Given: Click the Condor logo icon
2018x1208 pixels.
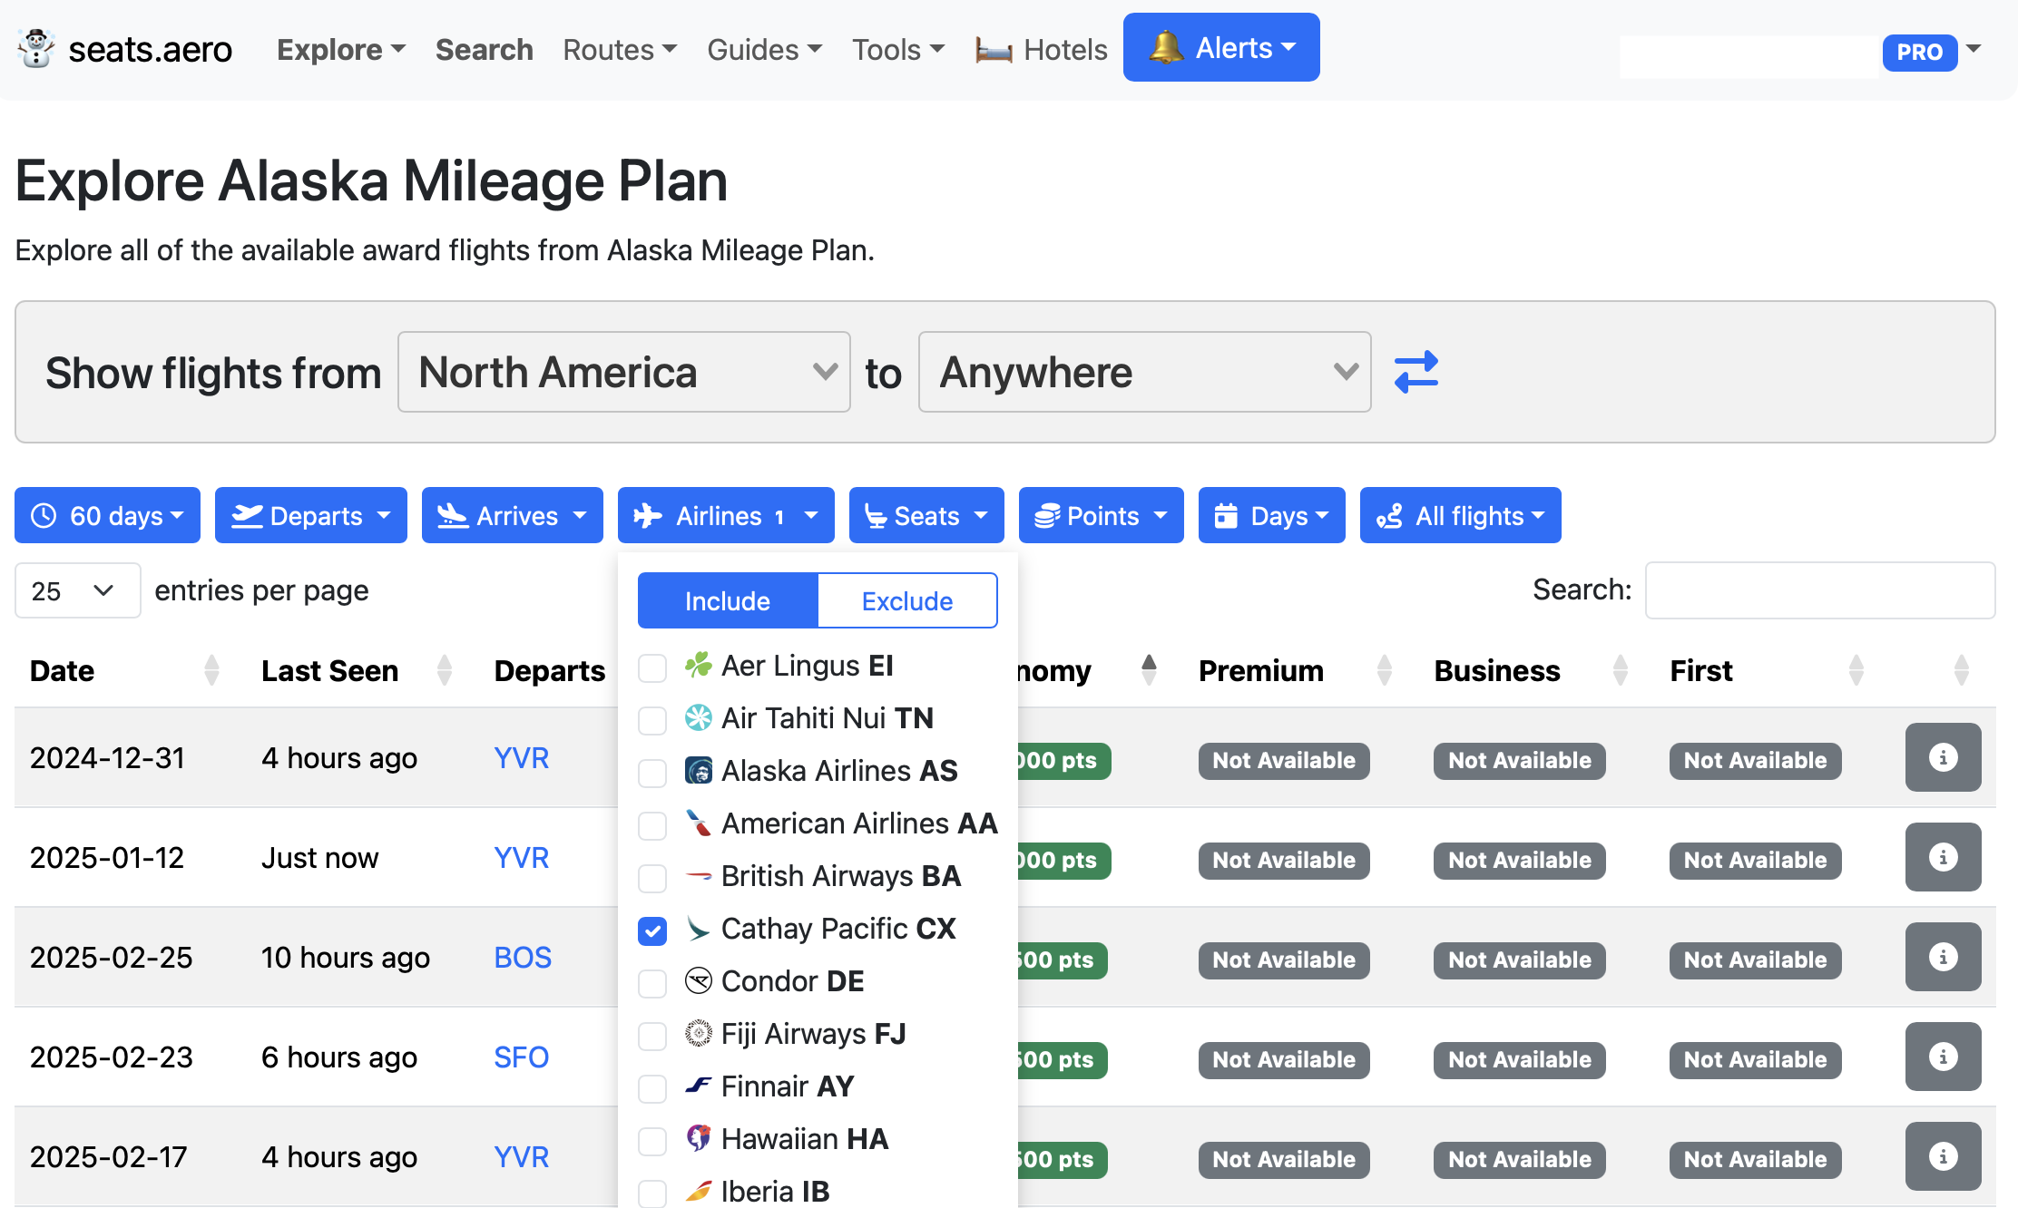Looking at the screenshot, I should tap(698, 981).
